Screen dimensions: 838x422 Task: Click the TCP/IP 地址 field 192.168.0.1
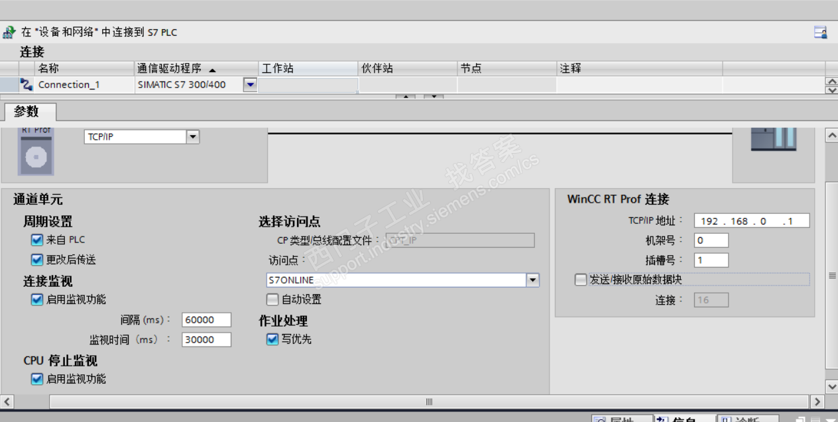point(752,221)
